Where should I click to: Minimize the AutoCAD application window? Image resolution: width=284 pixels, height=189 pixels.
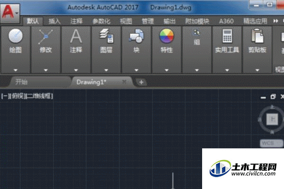(256, 5)
